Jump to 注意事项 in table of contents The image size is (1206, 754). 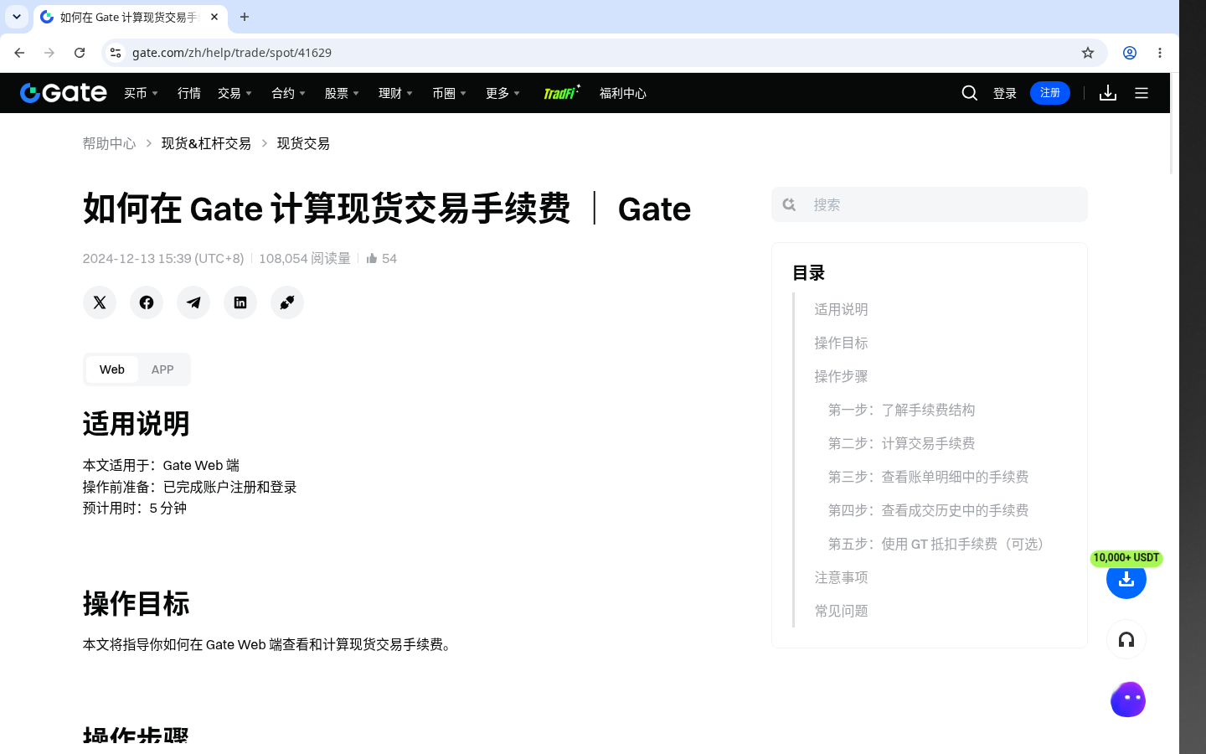[x=841, y=577]
